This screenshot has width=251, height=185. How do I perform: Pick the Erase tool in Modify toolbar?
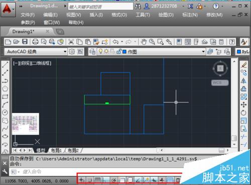(244, 64)
